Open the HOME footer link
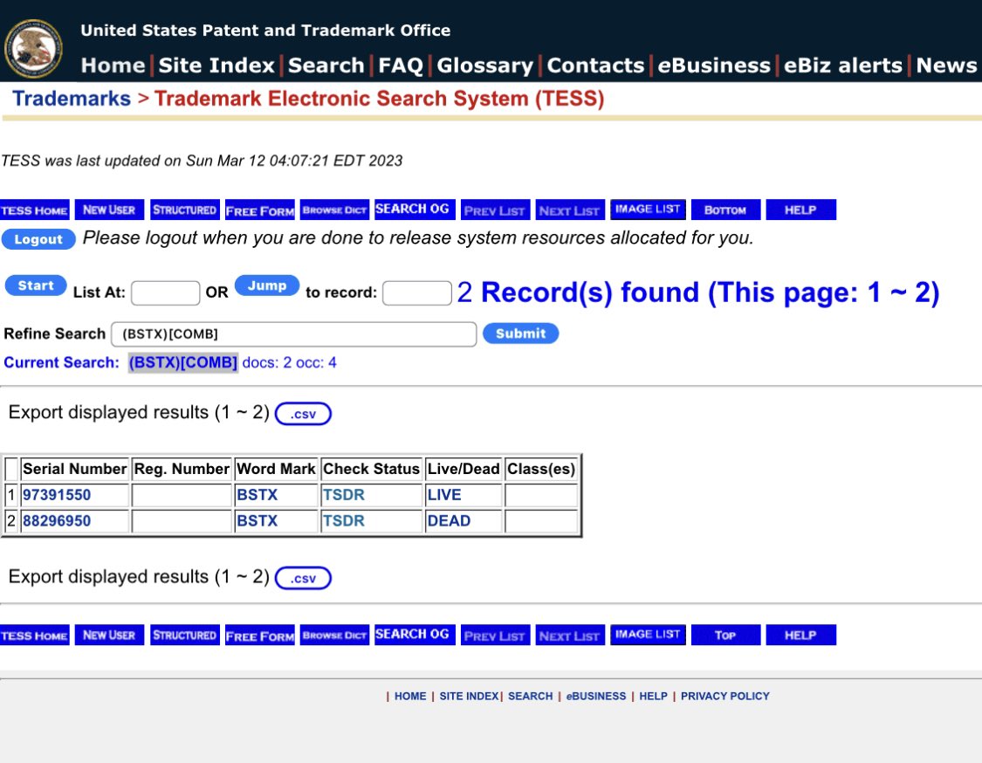Image resolution: width=982 pixels, height=763 pixels. point(410,696)
